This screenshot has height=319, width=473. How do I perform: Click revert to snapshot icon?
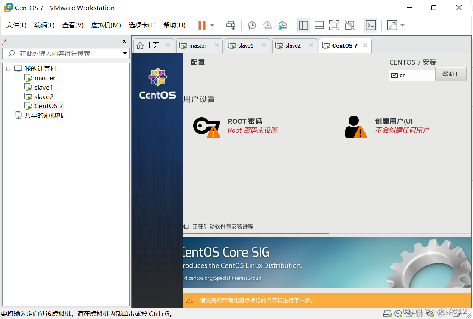click(267, 25)
